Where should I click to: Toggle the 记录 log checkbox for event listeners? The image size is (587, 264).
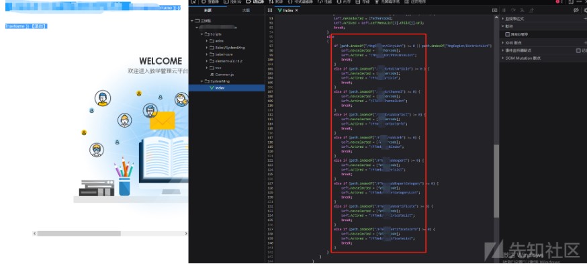[x=578, y=50]
